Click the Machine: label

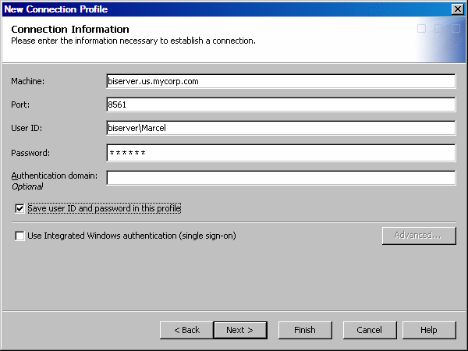click(x=28, y=82)
